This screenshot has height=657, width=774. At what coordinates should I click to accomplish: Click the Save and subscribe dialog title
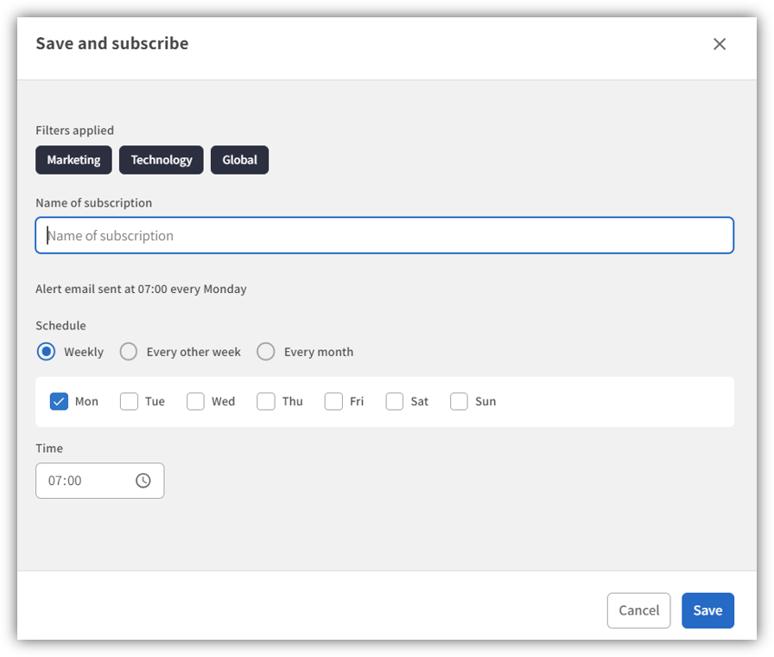pos(111,43)
